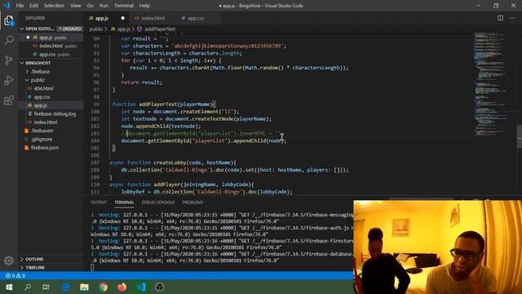Open Task View on the taskbar

click(x=46, y=287)
